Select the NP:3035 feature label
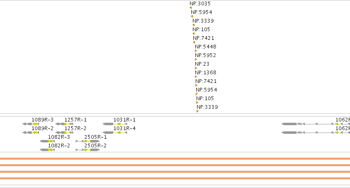The image size is (350, 188). [x=200, y=4]
